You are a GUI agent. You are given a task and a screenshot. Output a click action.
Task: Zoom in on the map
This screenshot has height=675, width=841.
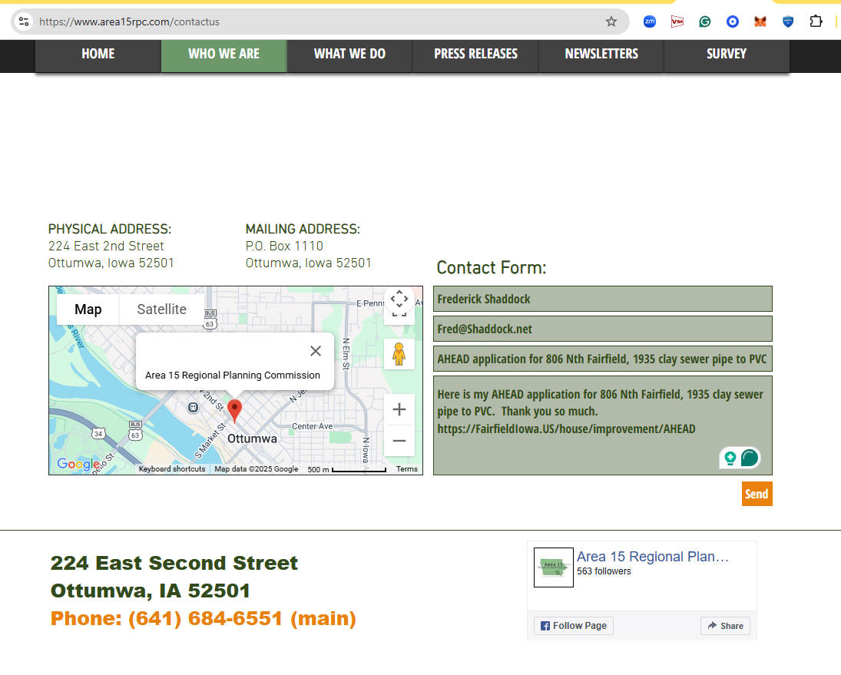[x=399, y=409]
